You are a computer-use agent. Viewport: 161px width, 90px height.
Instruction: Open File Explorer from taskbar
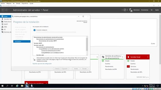pyautogui.click(x=22, y=86)
